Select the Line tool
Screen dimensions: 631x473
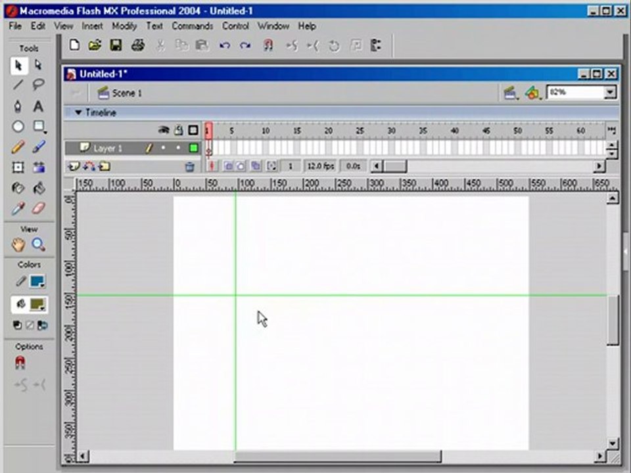(x=18, y=85)
